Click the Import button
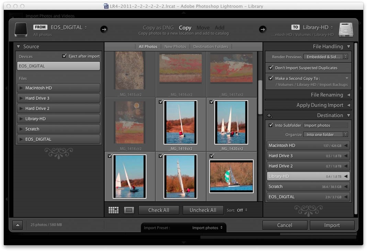 332,225
